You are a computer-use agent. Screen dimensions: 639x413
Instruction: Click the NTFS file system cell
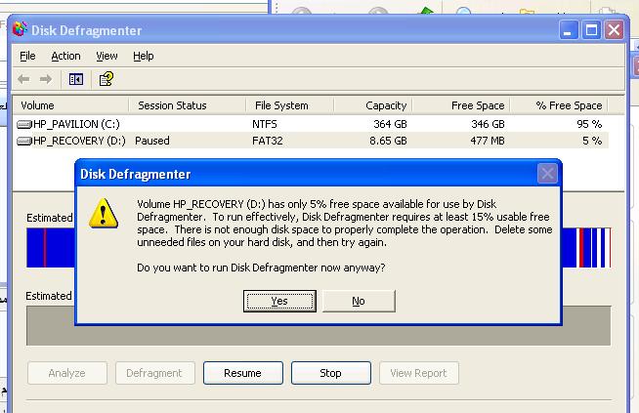265,124
